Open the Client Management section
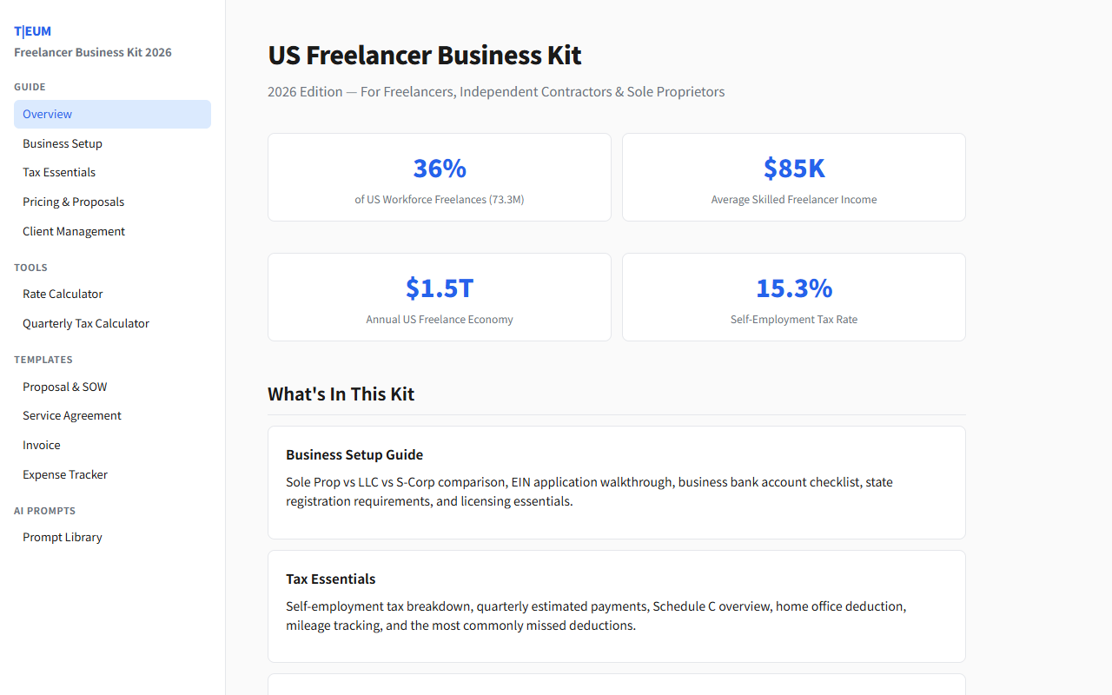1112x695 pixels. click(x=73, y=231)
